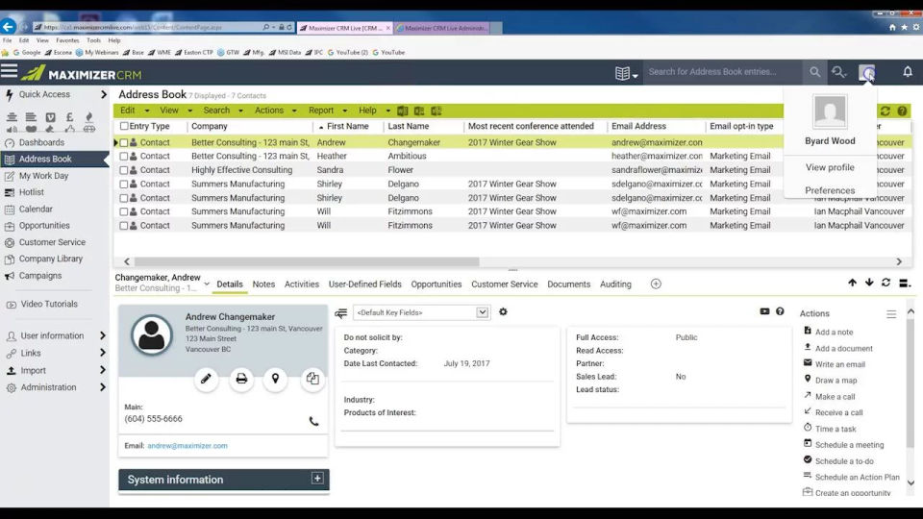Open the User-Defined Fields tab
The image size is (923, 519).
[365, 284]
